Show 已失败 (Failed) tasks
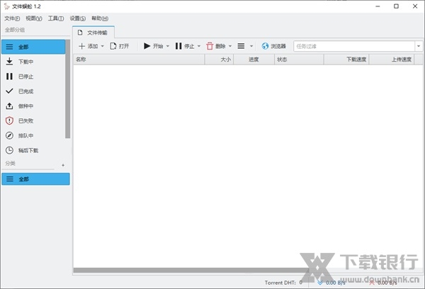 click(25, 121)
